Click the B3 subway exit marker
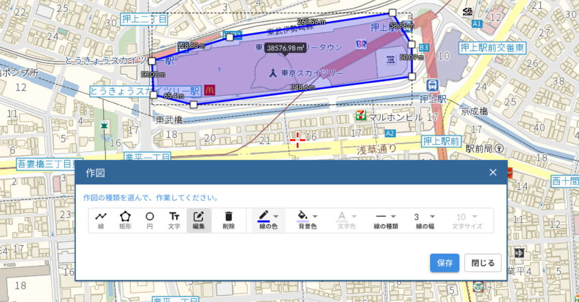Screen dimensions: 579x302 424,47
